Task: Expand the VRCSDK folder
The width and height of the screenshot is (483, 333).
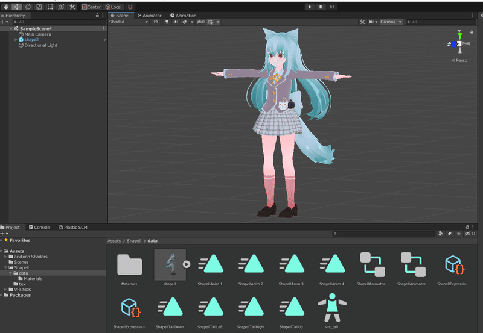Action: [x=5, y=290]
